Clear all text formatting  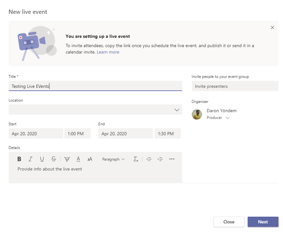tap(136, 159)
